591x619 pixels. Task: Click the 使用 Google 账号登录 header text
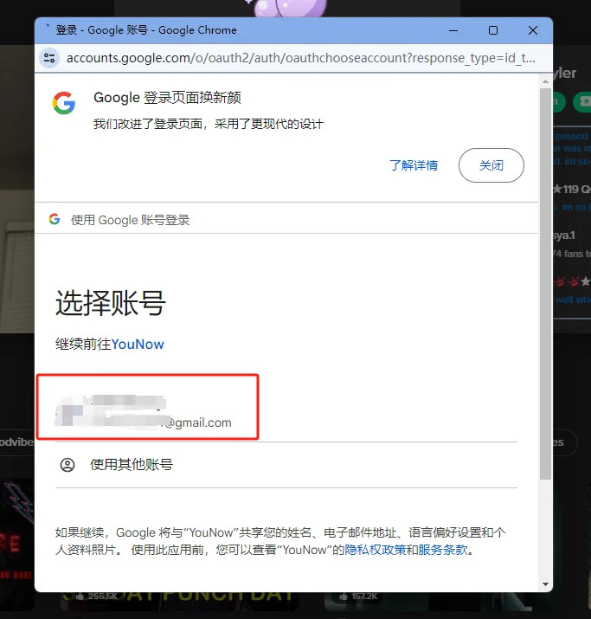[130, 220]
